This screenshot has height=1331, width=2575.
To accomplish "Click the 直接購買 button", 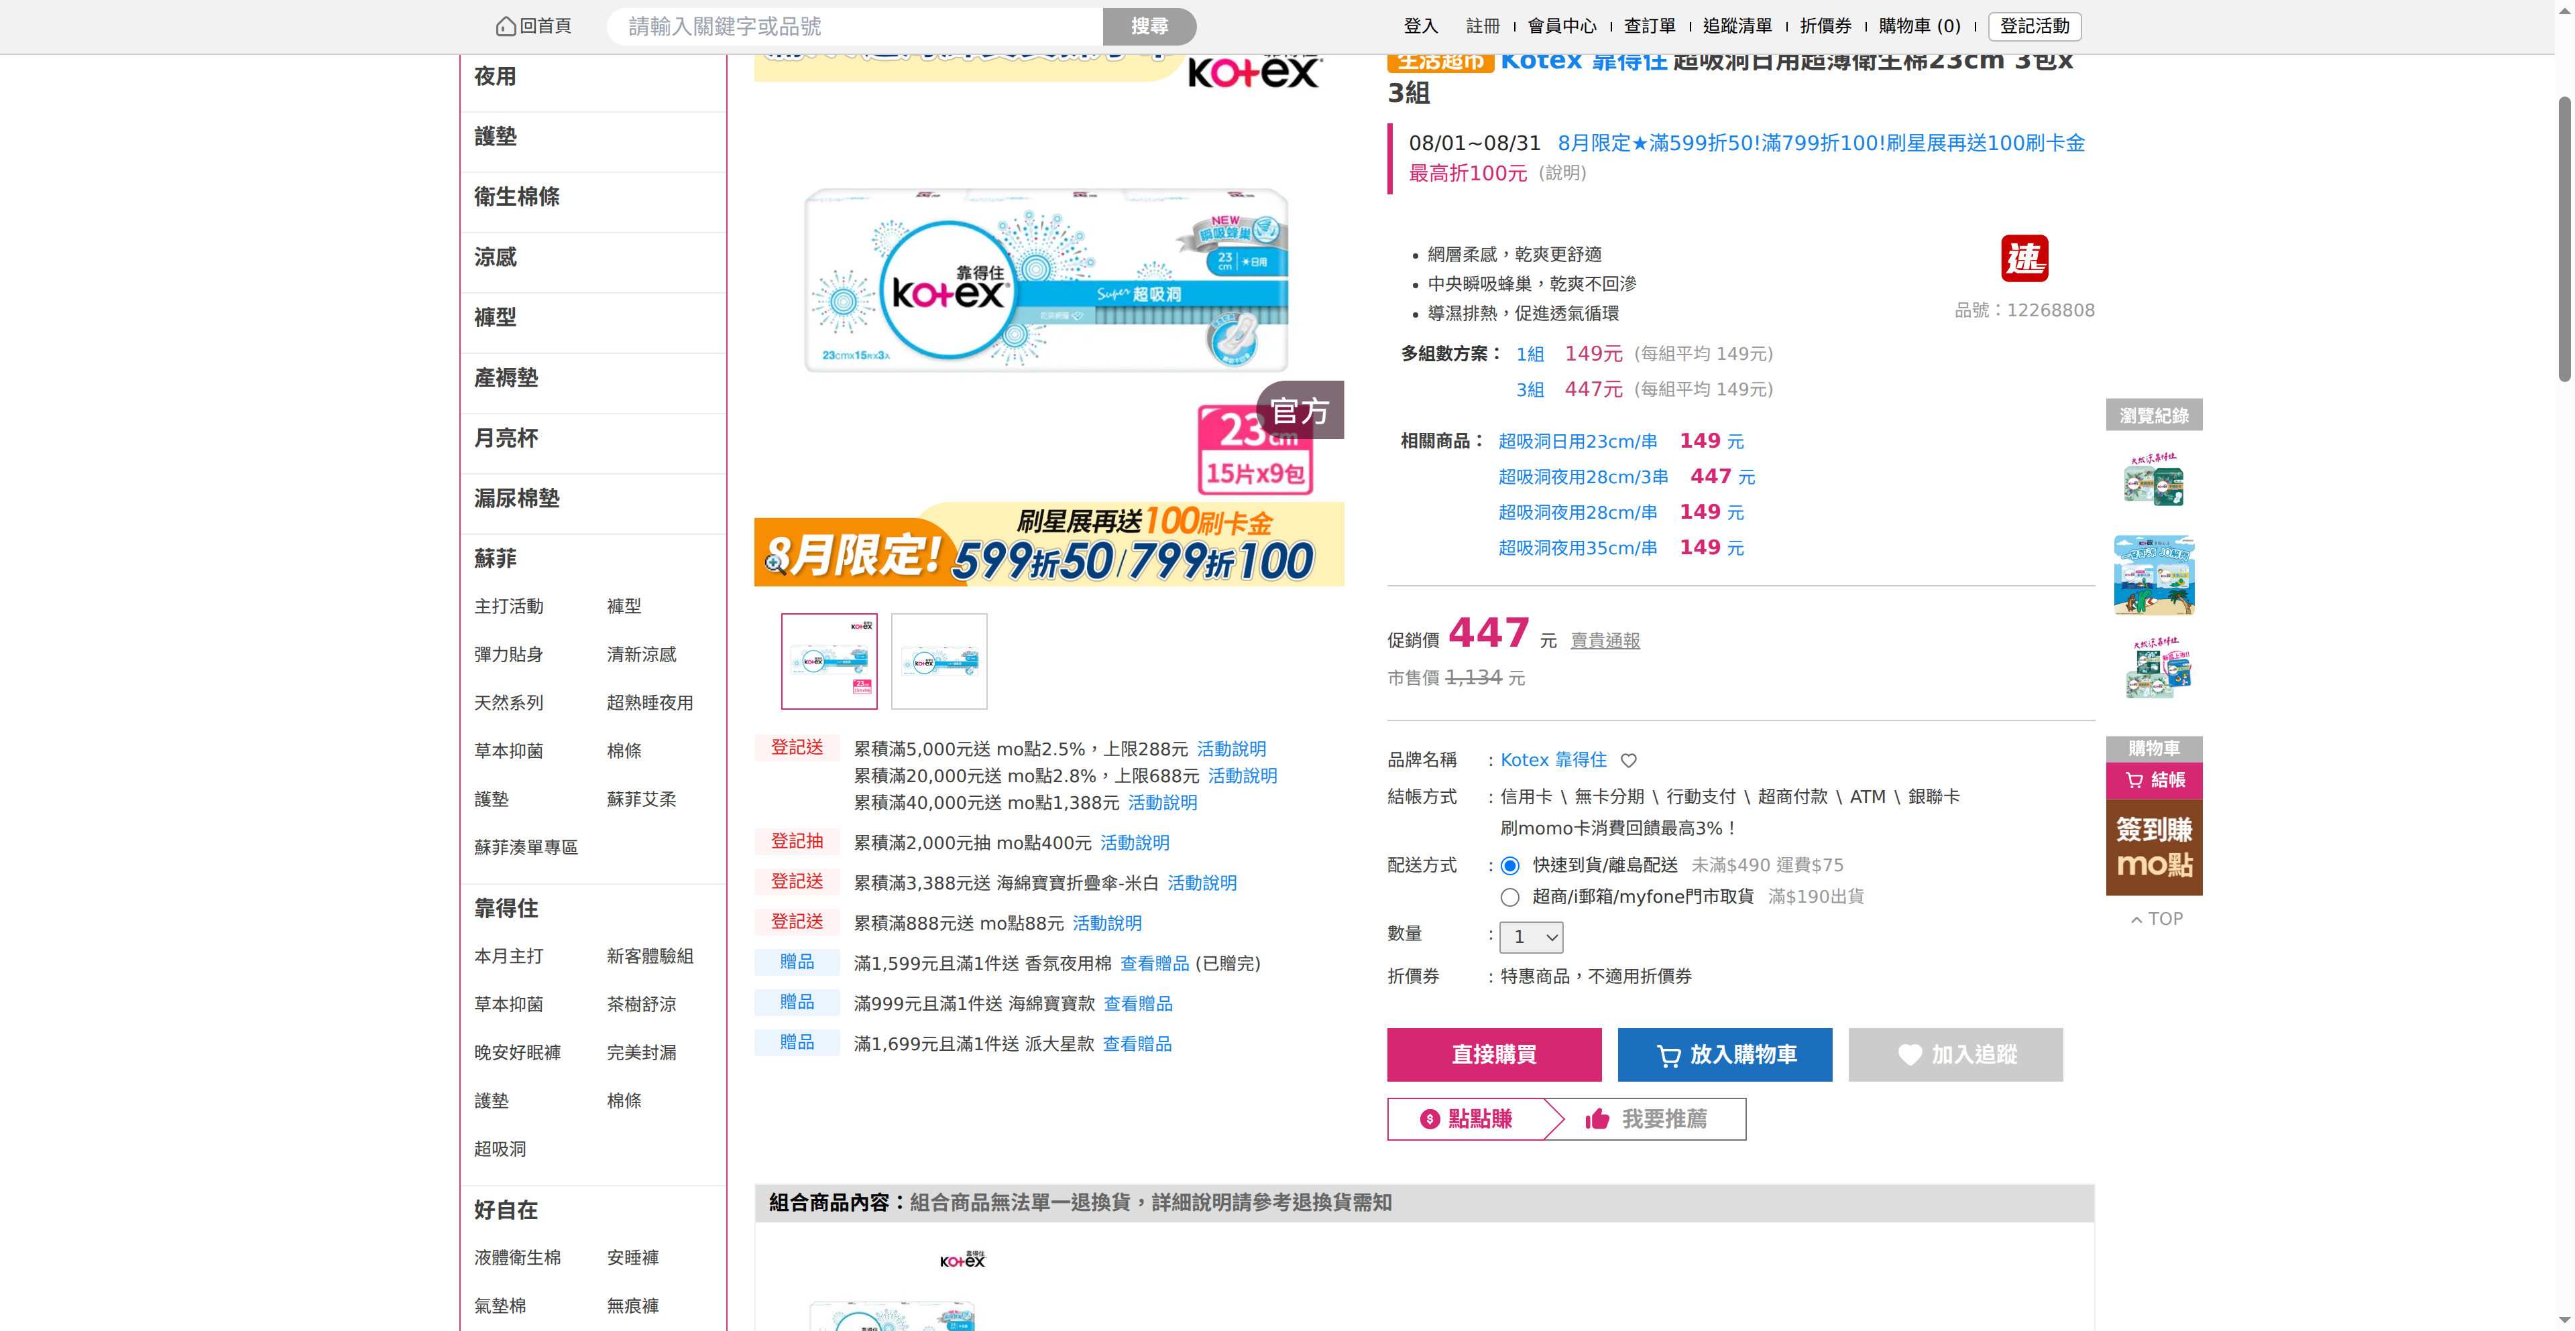I will (1495, 1054).
